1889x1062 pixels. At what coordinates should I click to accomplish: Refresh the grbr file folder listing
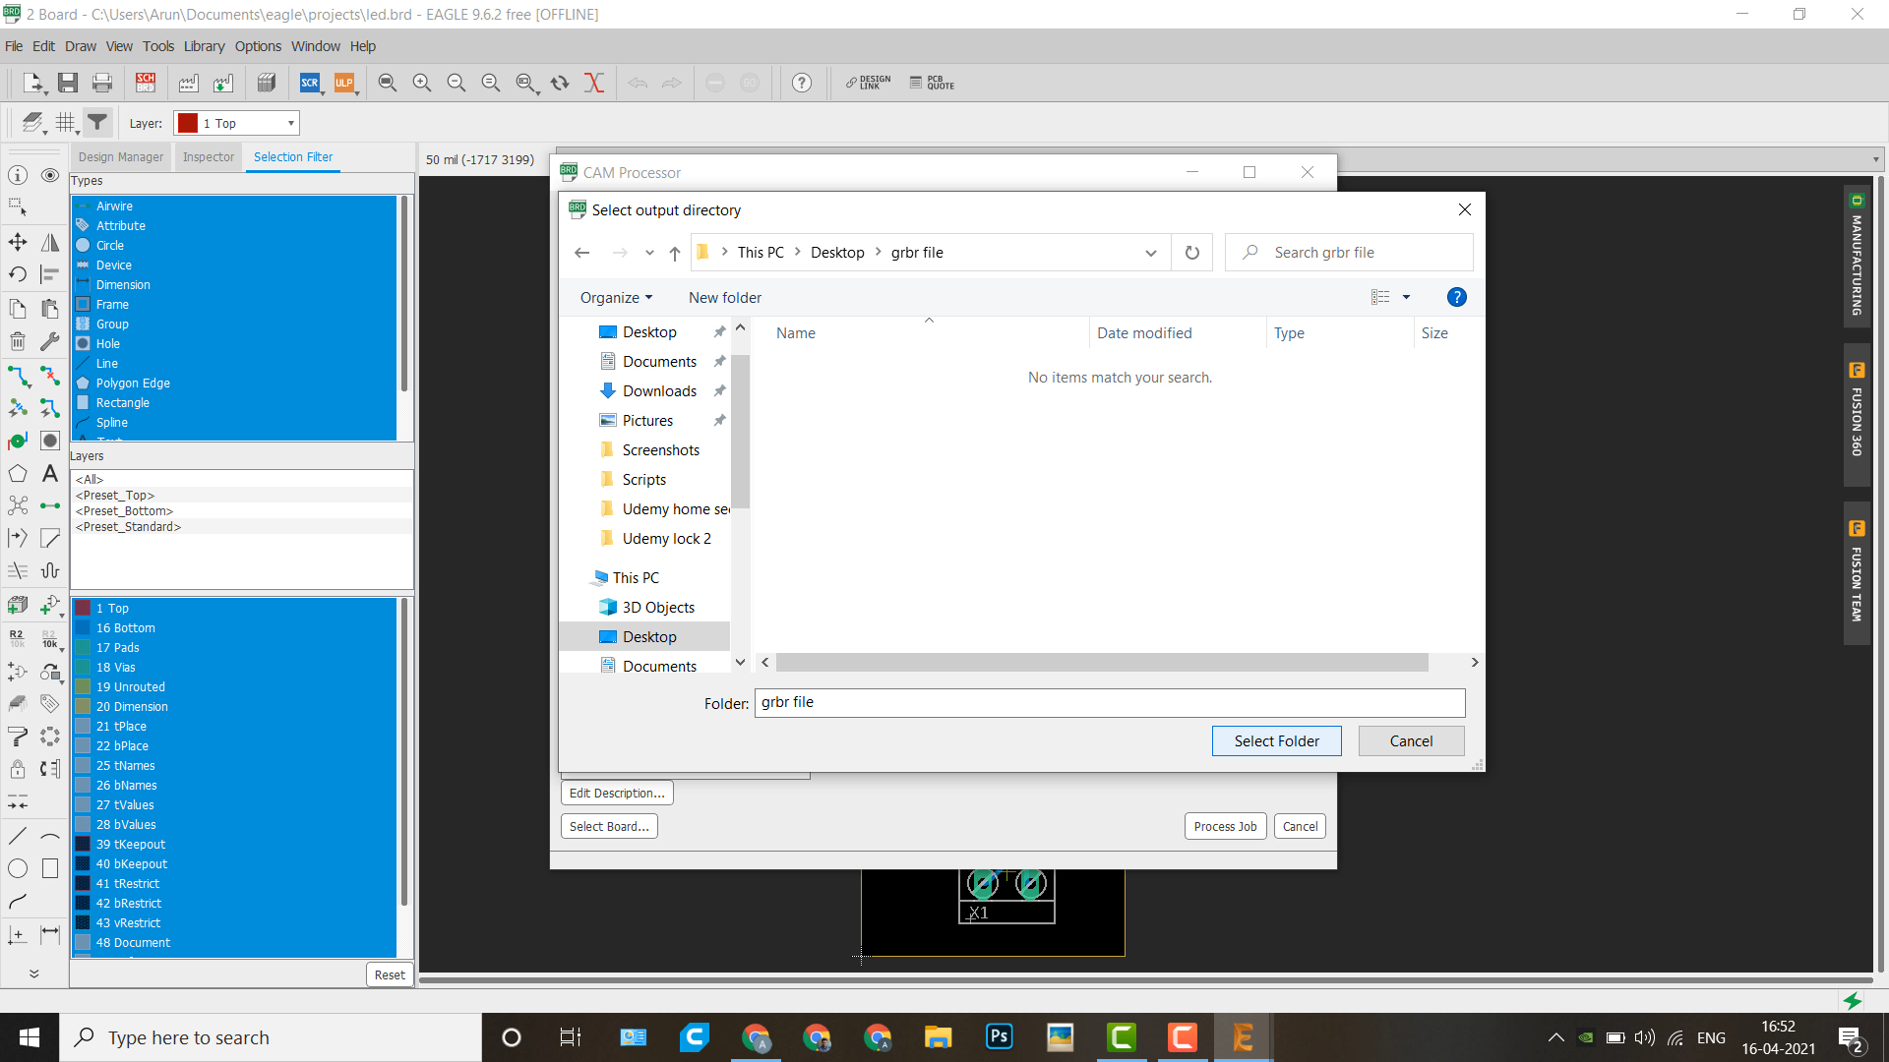coord(1191,253)
